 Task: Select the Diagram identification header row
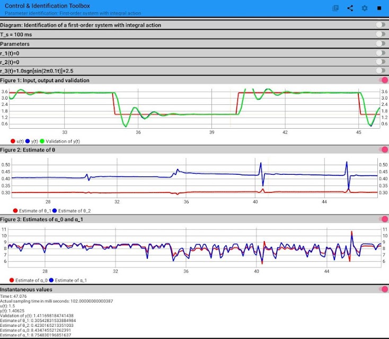pos(194,25)
